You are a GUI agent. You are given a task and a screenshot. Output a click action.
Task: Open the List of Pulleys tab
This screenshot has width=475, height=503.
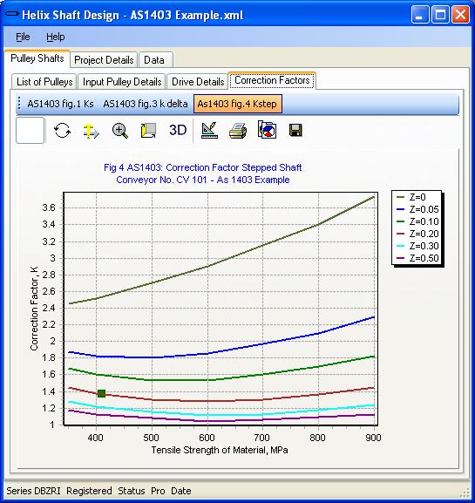pos(44,82)
